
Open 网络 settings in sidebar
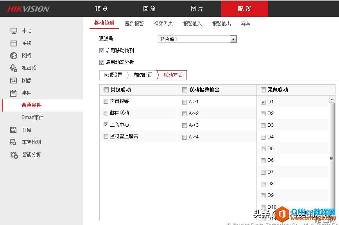click(27, 55)
